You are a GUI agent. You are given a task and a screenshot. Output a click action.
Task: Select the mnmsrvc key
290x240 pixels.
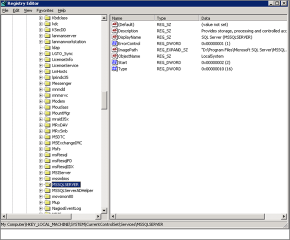click(x=60, y=95)
